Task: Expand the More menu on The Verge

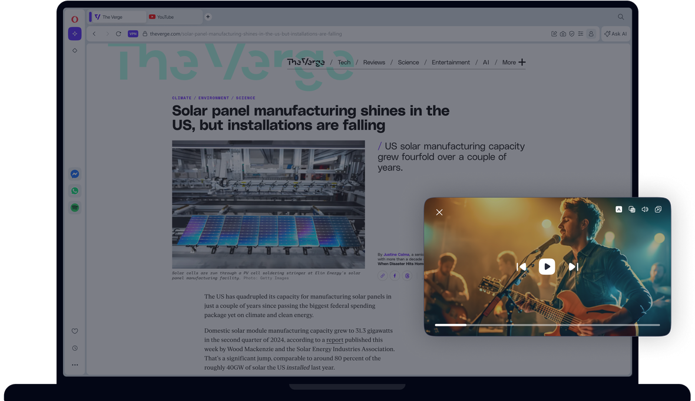Action: click(514, 62)
